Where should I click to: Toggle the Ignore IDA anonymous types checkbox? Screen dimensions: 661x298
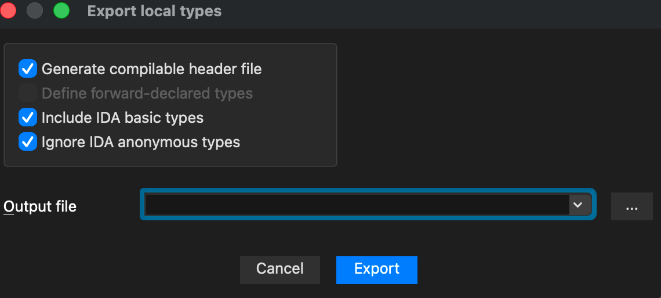point(28,142)
